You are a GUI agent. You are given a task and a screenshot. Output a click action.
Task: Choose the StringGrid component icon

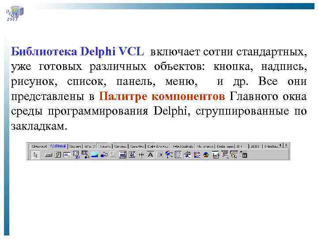[x=76, y=155]
